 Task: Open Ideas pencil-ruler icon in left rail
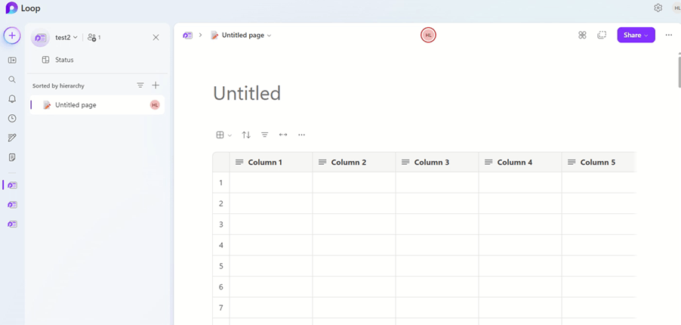click(x=12, y=138)
